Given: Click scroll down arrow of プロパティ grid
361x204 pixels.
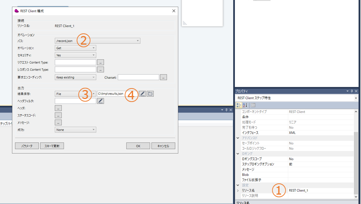Looking at the screenshot, I should (356, 196).
